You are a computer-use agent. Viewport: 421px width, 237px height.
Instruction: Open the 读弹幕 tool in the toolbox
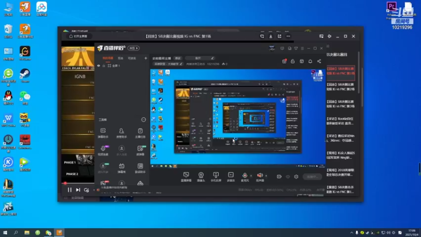[140, 151]
